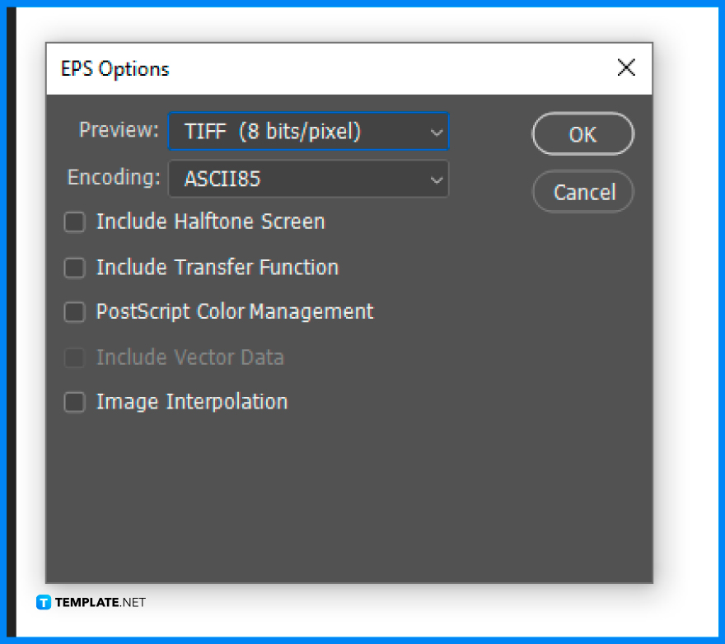Close the EPS Options dialog
725x644 pixels.
coord(626,68)
